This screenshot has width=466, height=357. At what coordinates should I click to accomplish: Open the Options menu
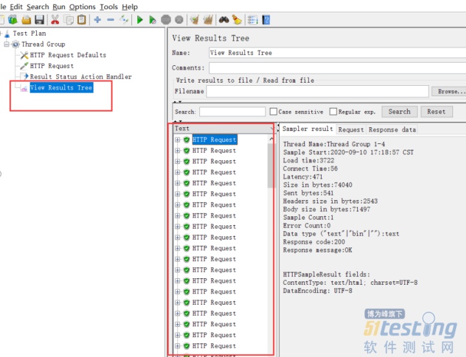pyautogui.click(x=82, y=6)
